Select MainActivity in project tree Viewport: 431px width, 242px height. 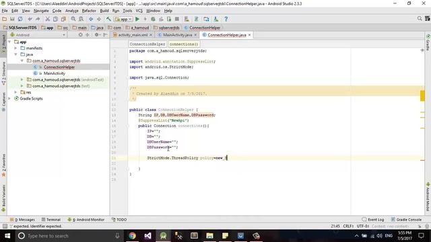55,73
